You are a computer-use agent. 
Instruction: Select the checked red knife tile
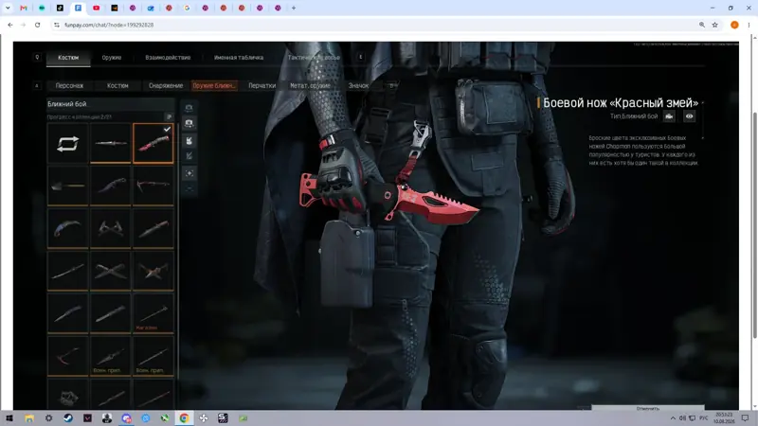pyautogui.click(x=153, y=144)
